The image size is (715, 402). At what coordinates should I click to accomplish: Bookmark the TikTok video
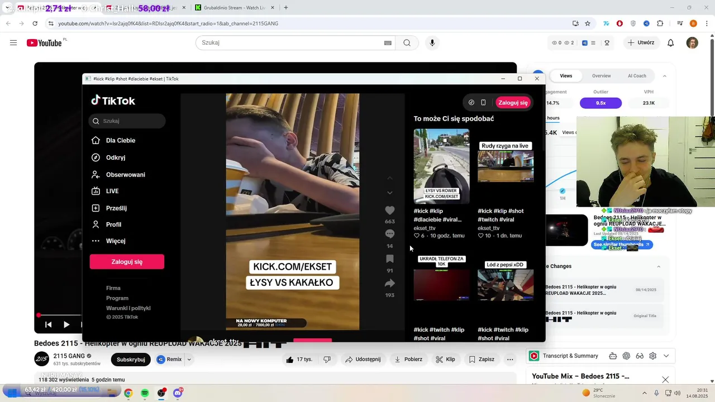(x=390, y=259)
